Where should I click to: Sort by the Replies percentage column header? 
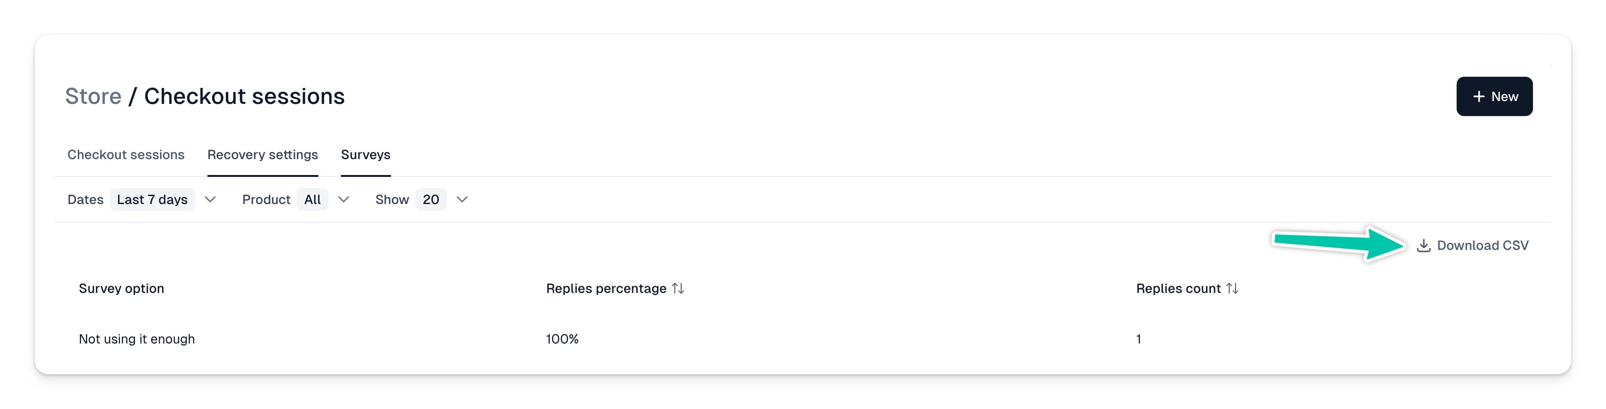pyautogui.click(x=606, y=289)
